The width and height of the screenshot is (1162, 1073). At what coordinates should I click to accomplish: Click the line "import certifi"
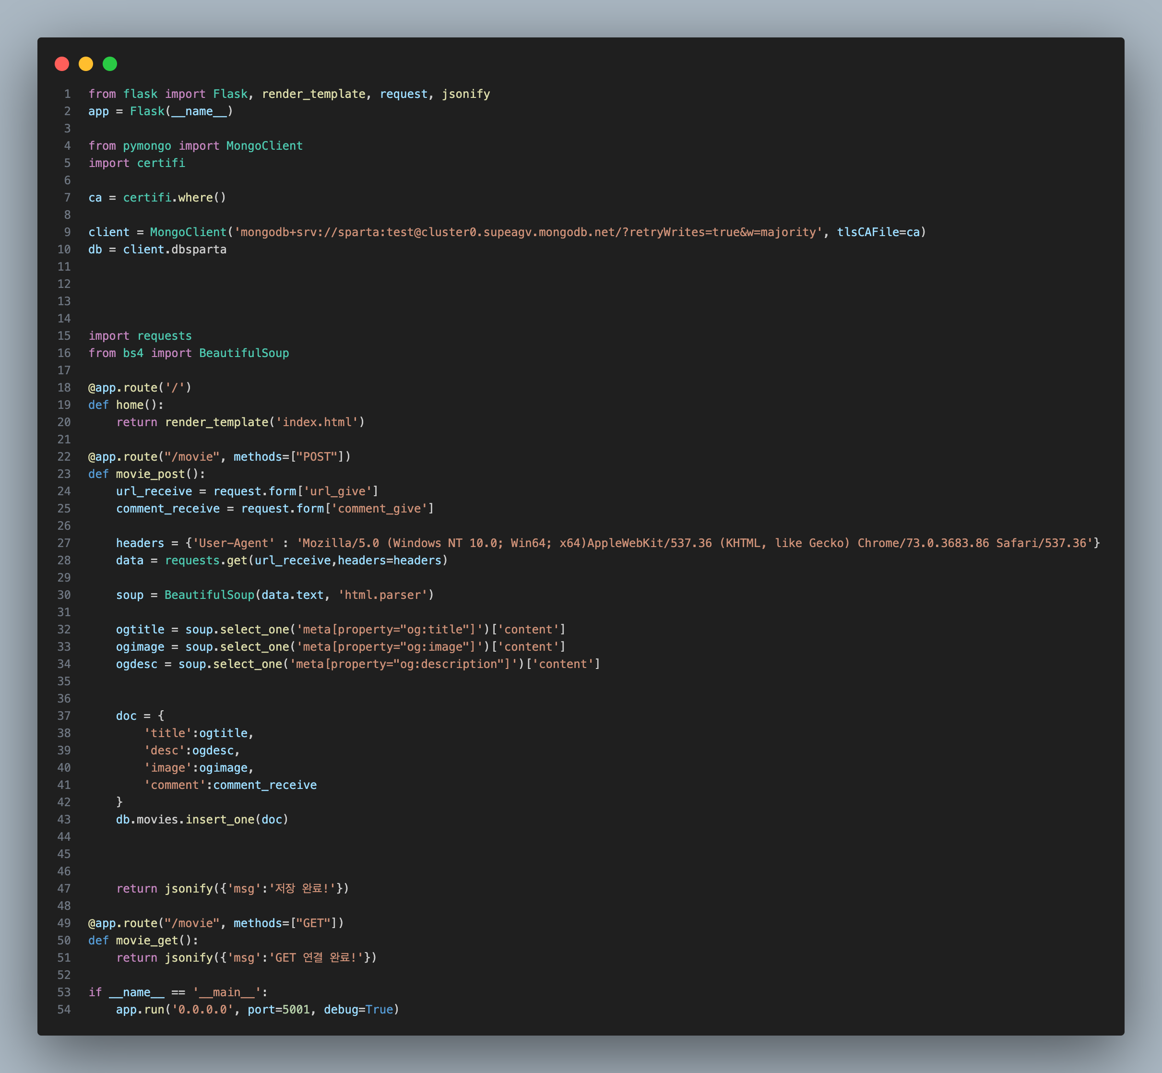pyautogui.click(x=137, y=163)
